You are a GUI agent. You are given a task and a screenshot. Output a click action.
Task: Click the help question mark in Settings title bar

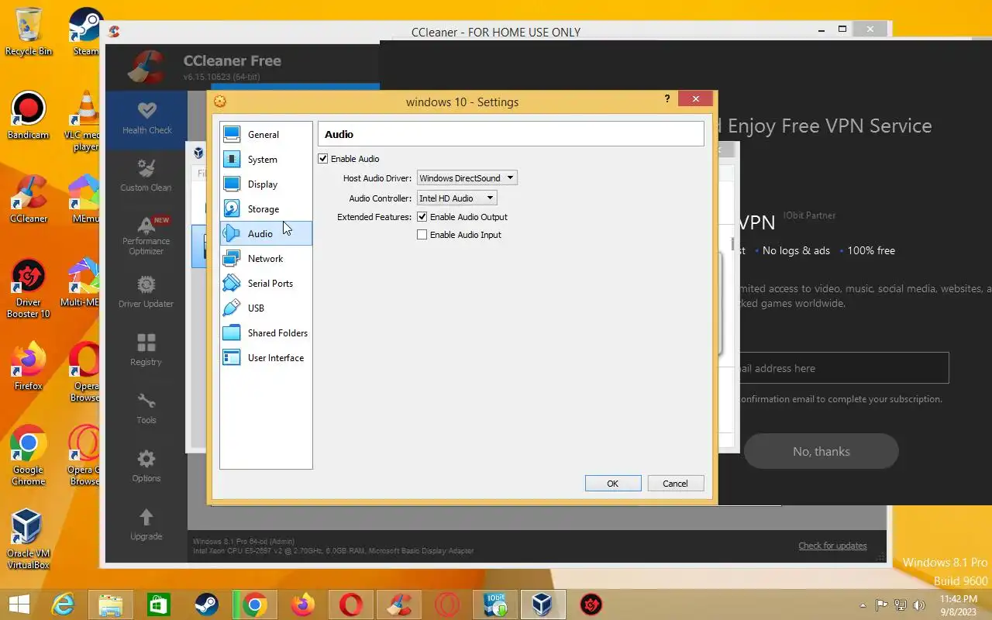tap(667, 99)
